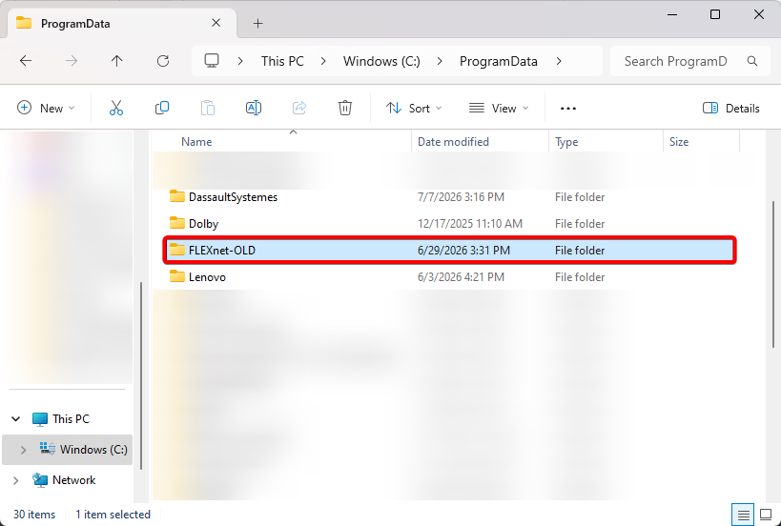Click the Dolby folder icon
Image resolution: width=781 pixels, height=526 pixels.
tap(176, 223)
